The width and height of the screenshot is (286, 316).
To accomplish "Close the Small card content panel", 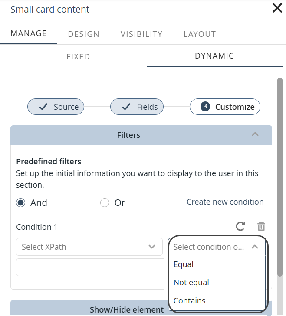I will [277, 8].
